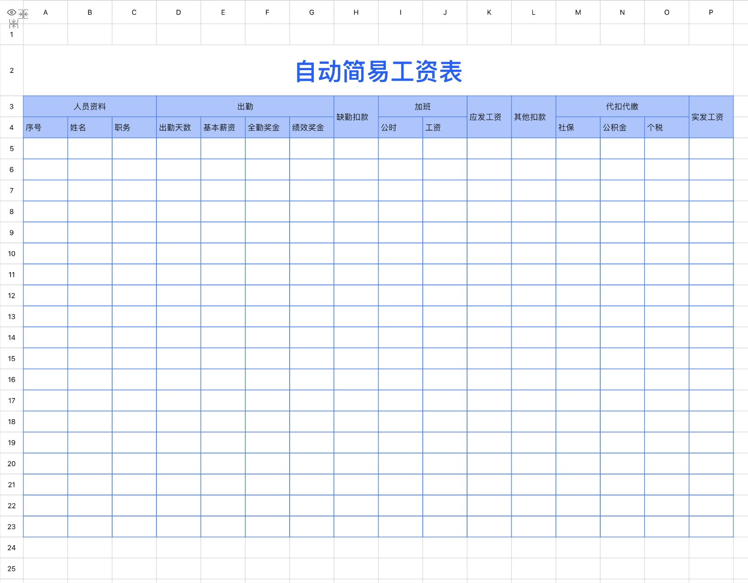Toggle the eye visibility icon

12,12
